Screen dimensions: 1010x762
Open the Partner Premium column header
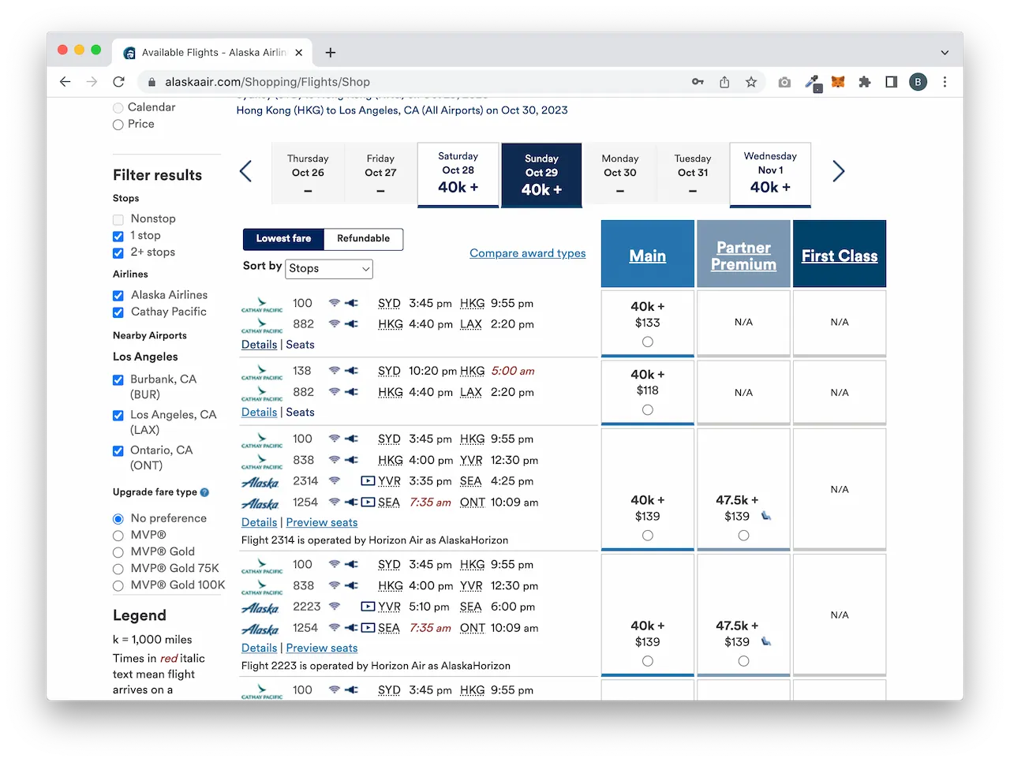tap(743, 256)
